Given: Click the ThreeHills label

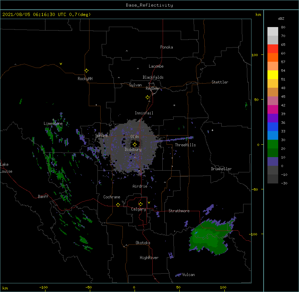Looking at the screenshot, I should [x=185, y=145].
